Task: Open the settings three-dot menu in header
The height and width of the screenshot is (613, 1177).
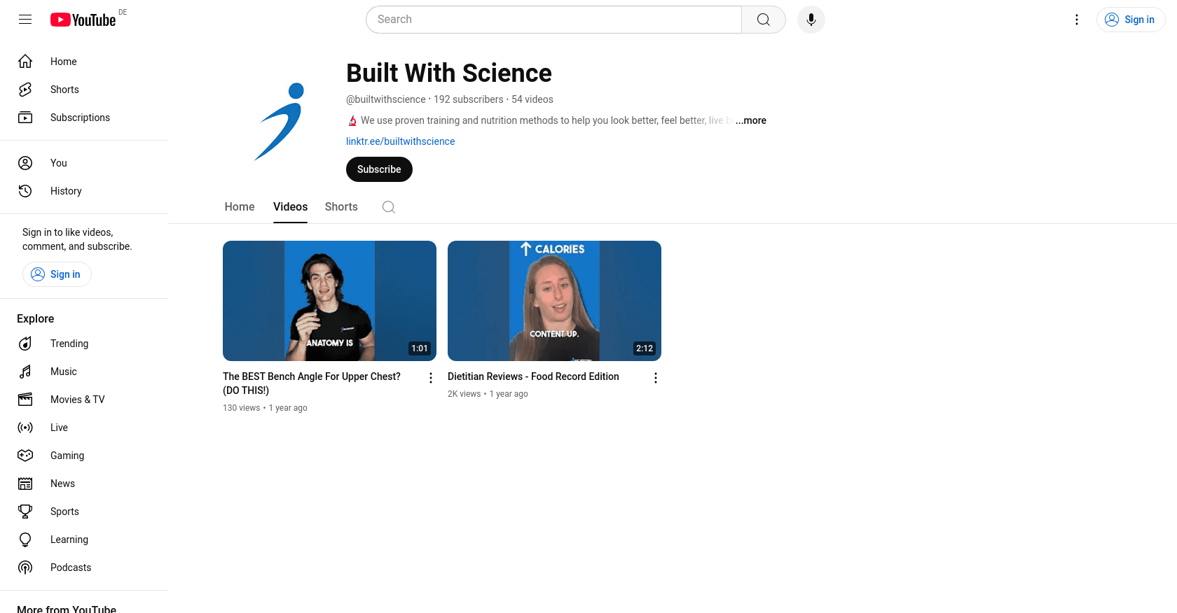Action: click(1076, 20)
